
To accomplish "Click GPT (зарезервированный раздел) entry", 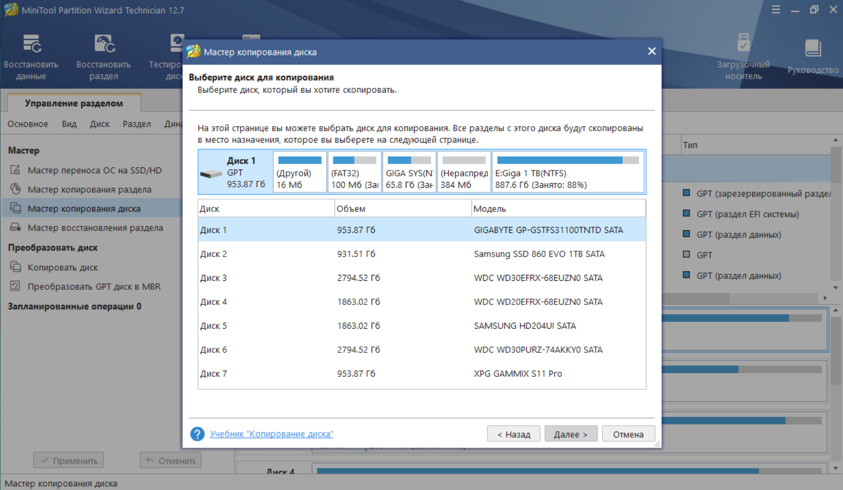I will pyautogui.click(x=763, y=193).
